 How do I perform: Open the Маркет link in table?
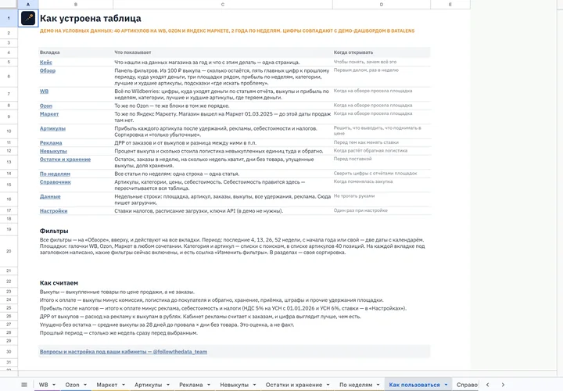(49, 114)
